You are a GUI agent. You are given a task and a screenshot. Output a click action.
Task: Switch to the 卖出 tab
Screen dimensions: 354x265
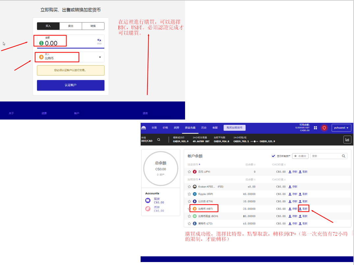click(71, 26)
